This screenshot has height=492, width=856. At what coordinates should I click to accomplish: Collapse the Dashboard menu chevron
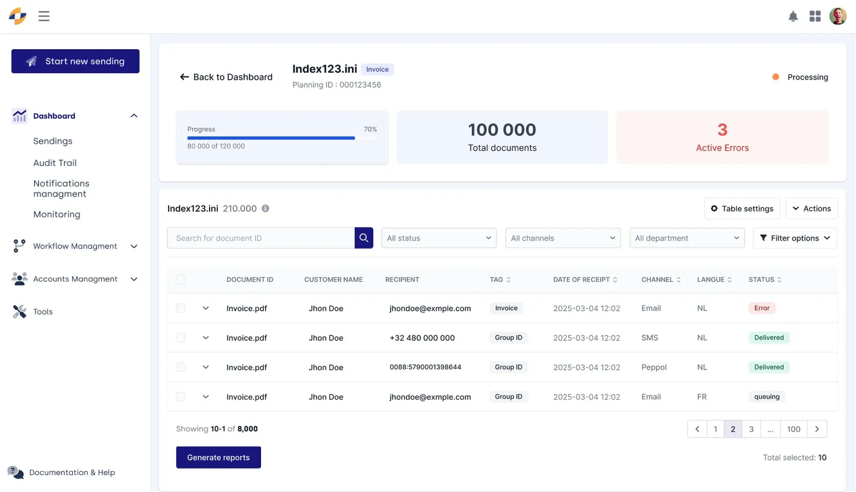point(134,116)
